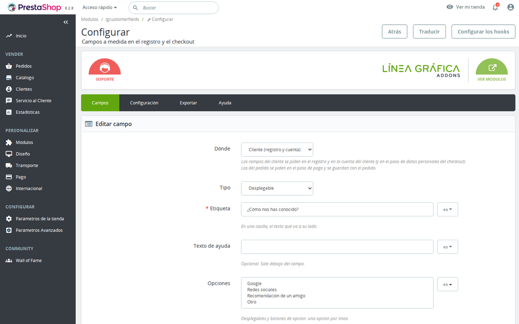The width and height of the screenshot is (519, 324).
Task: Open the Tipo dropdown
Action: click(277, 188)
